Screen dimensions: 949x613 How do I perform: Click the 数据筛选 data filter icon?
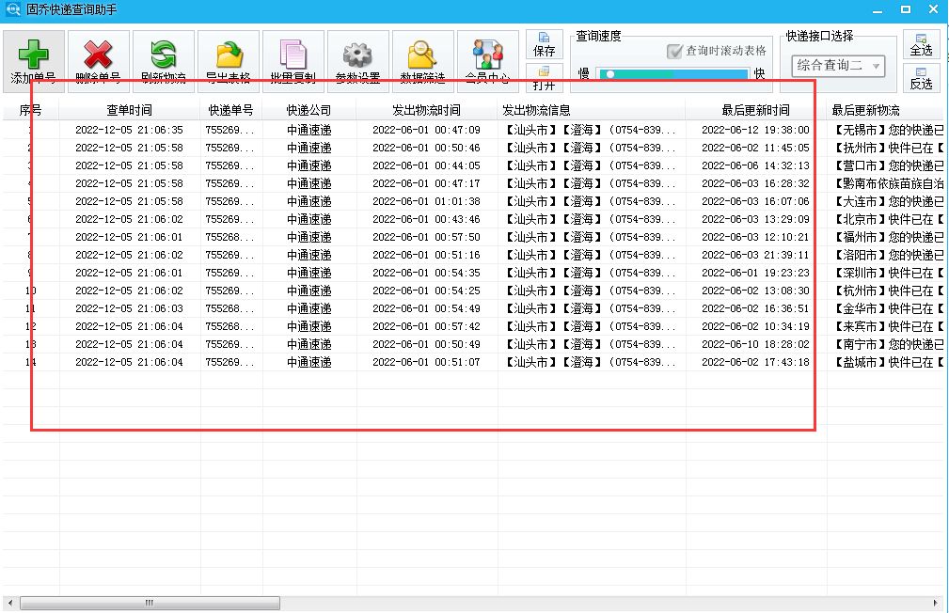(x=421, y=58)
